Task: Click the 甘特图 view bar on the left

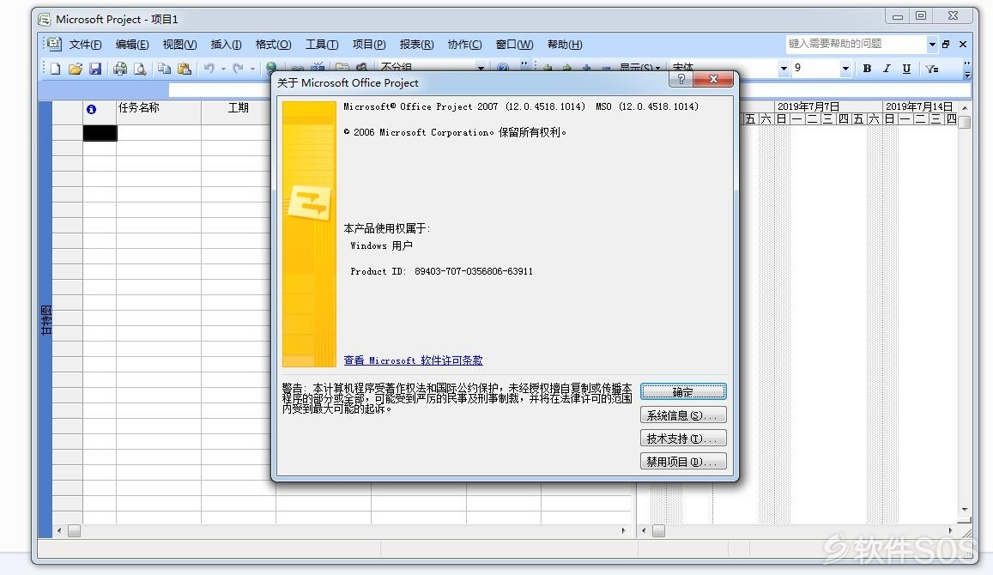Action: coord(45,320)
